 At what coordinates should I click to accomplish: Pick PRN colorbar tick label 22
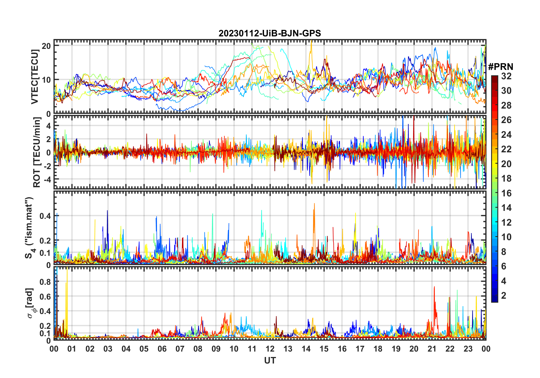(506, 149)
